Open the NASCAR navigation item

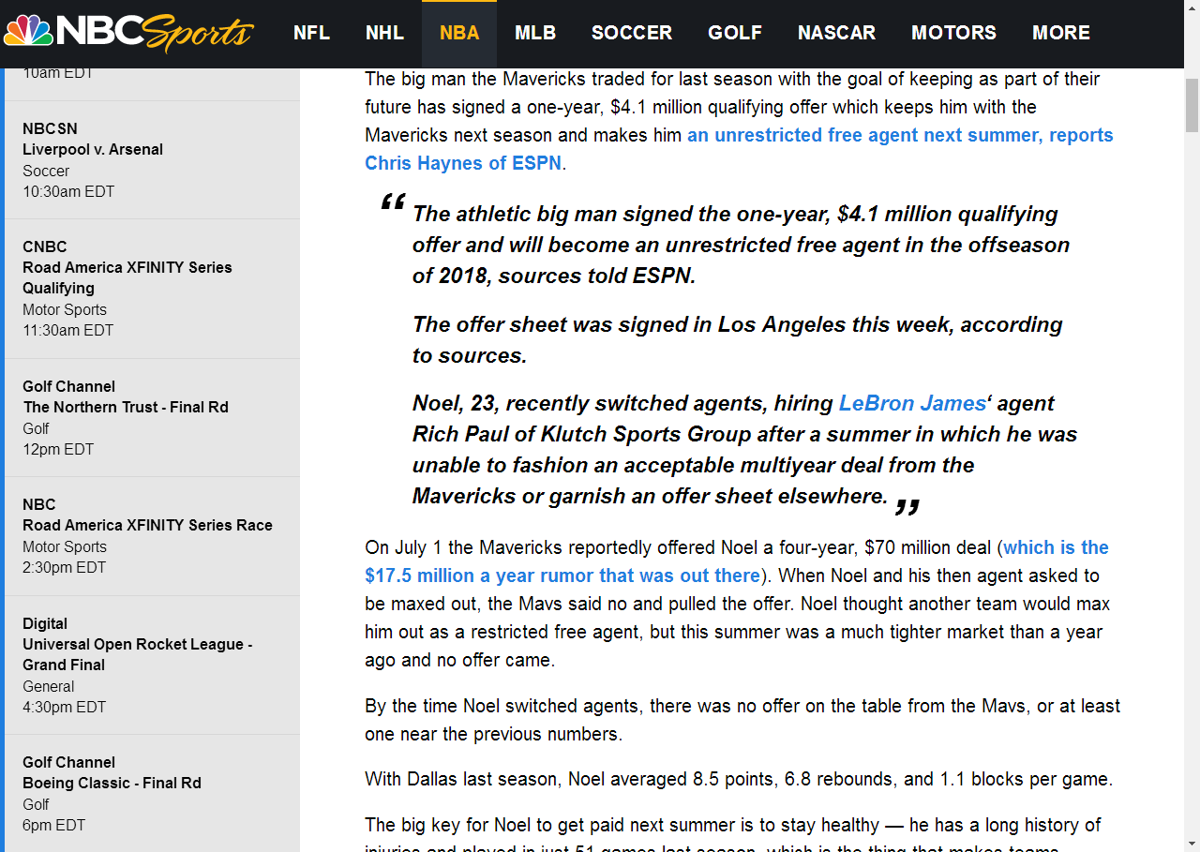tap(836, 33)
